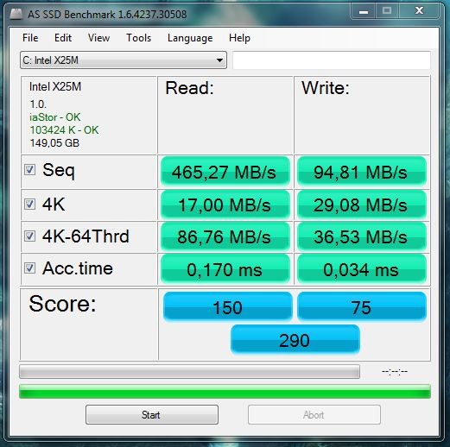Uncheck the Acc.time test checkbox
The height and width of the screenshot is (447, 450).
29,268
